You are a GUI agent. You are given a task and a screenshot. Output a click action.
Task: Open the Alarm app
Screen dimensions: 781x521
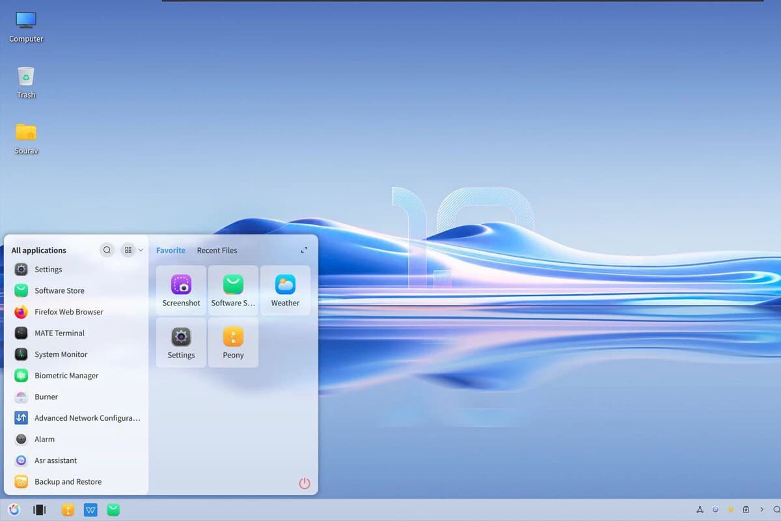pyautogui.click(x=77, y=439)
